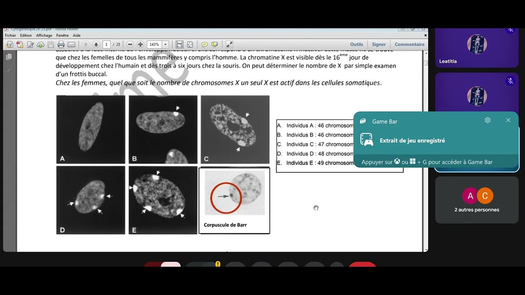Screen dimensions: 525x295
Task: Click the pink A participant avatar
Action: point(470,196)
